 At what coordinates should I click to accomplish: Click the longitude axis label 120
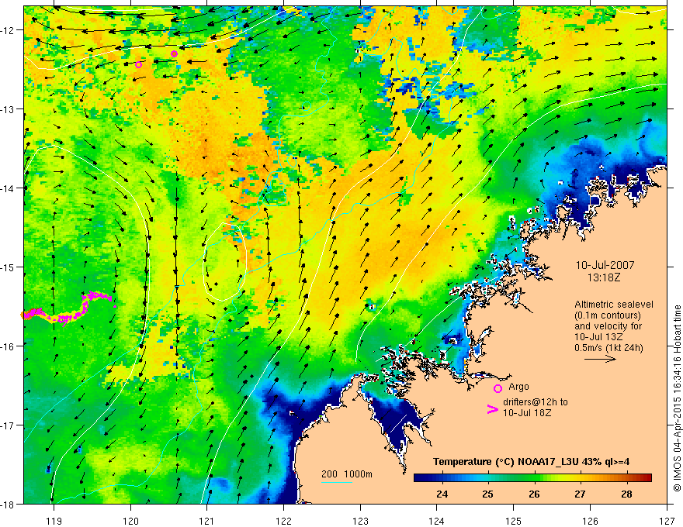point(130,521)
